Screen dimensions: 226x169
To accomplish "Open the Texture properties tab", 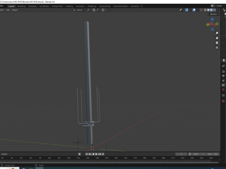I will pos(223,101).
